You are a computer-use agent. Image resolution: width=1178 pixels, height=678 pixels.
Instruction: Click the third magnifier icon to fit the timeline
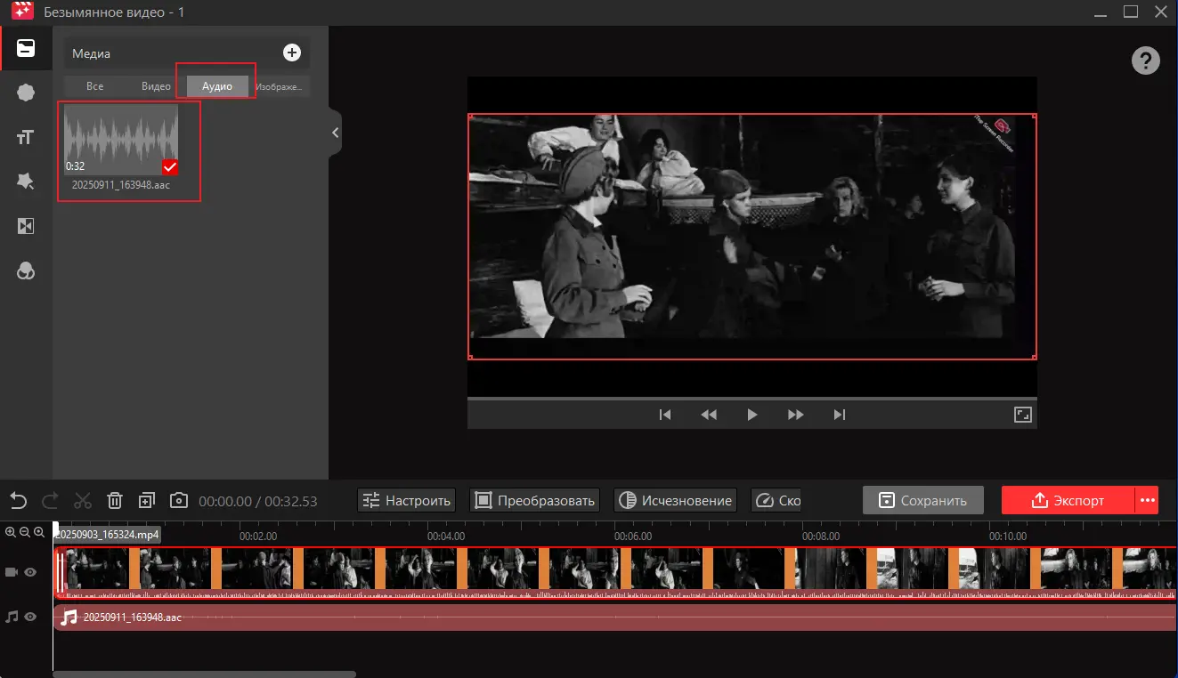point(40,532)
